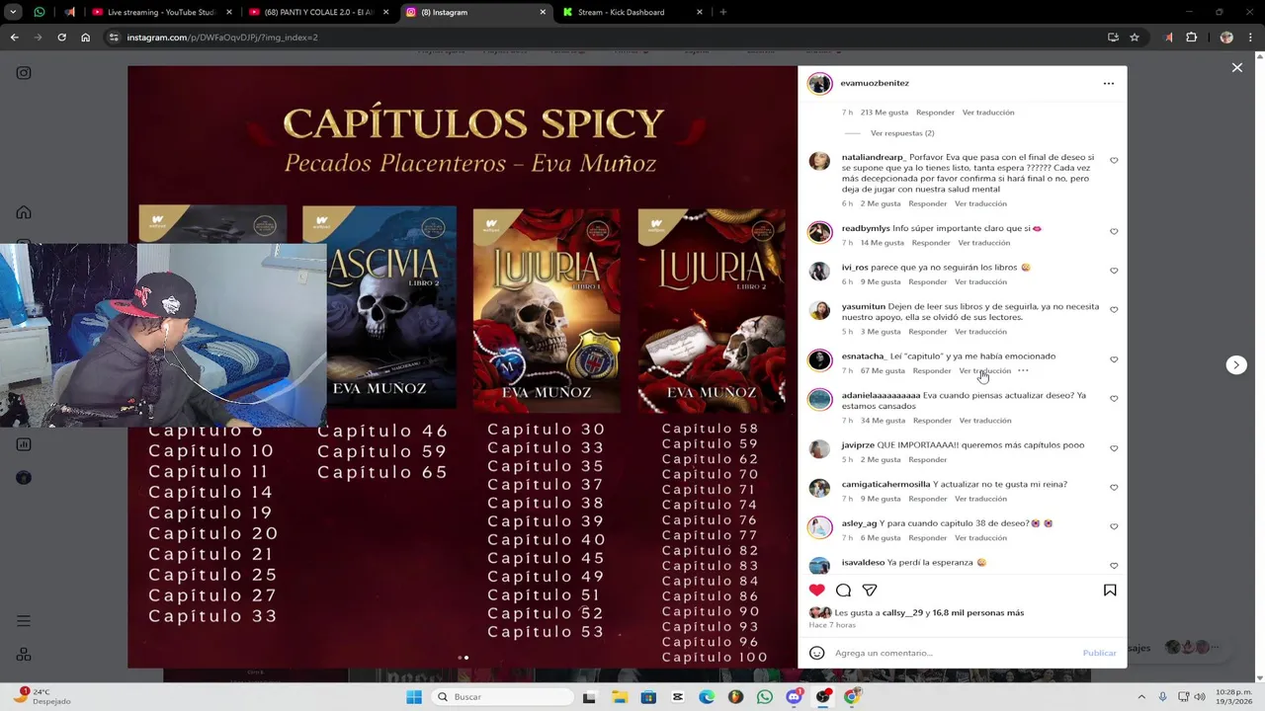Switch to the 'Live streaming - YouTube Studio' tab
This screenshot has width=1265, height=711.
[x=160, y=12]
